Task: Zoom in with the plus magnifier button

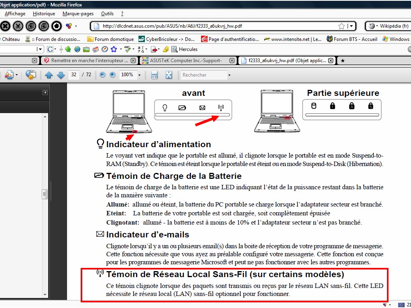Action: 112,75
